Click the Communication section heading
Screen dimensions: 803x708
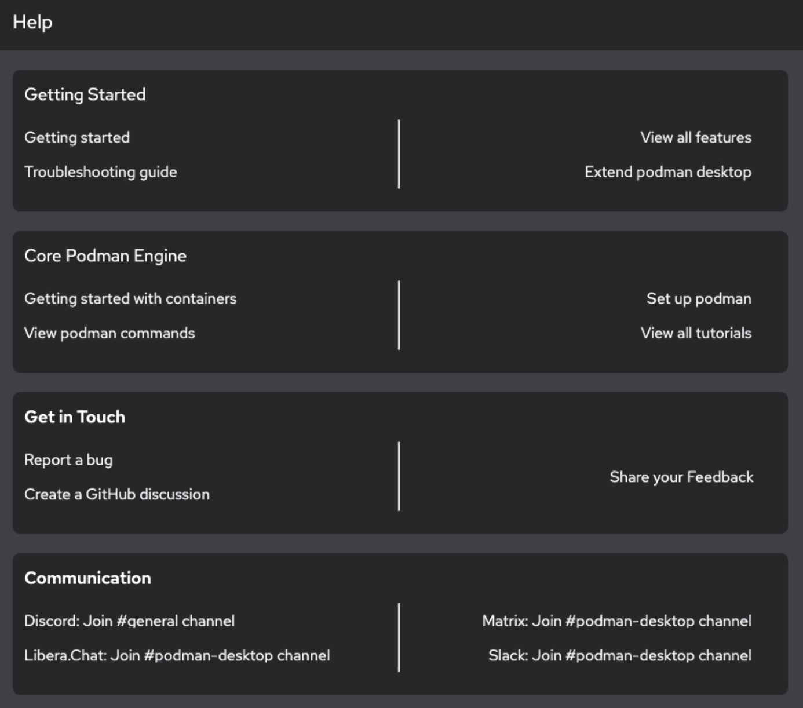coord(87,578)
